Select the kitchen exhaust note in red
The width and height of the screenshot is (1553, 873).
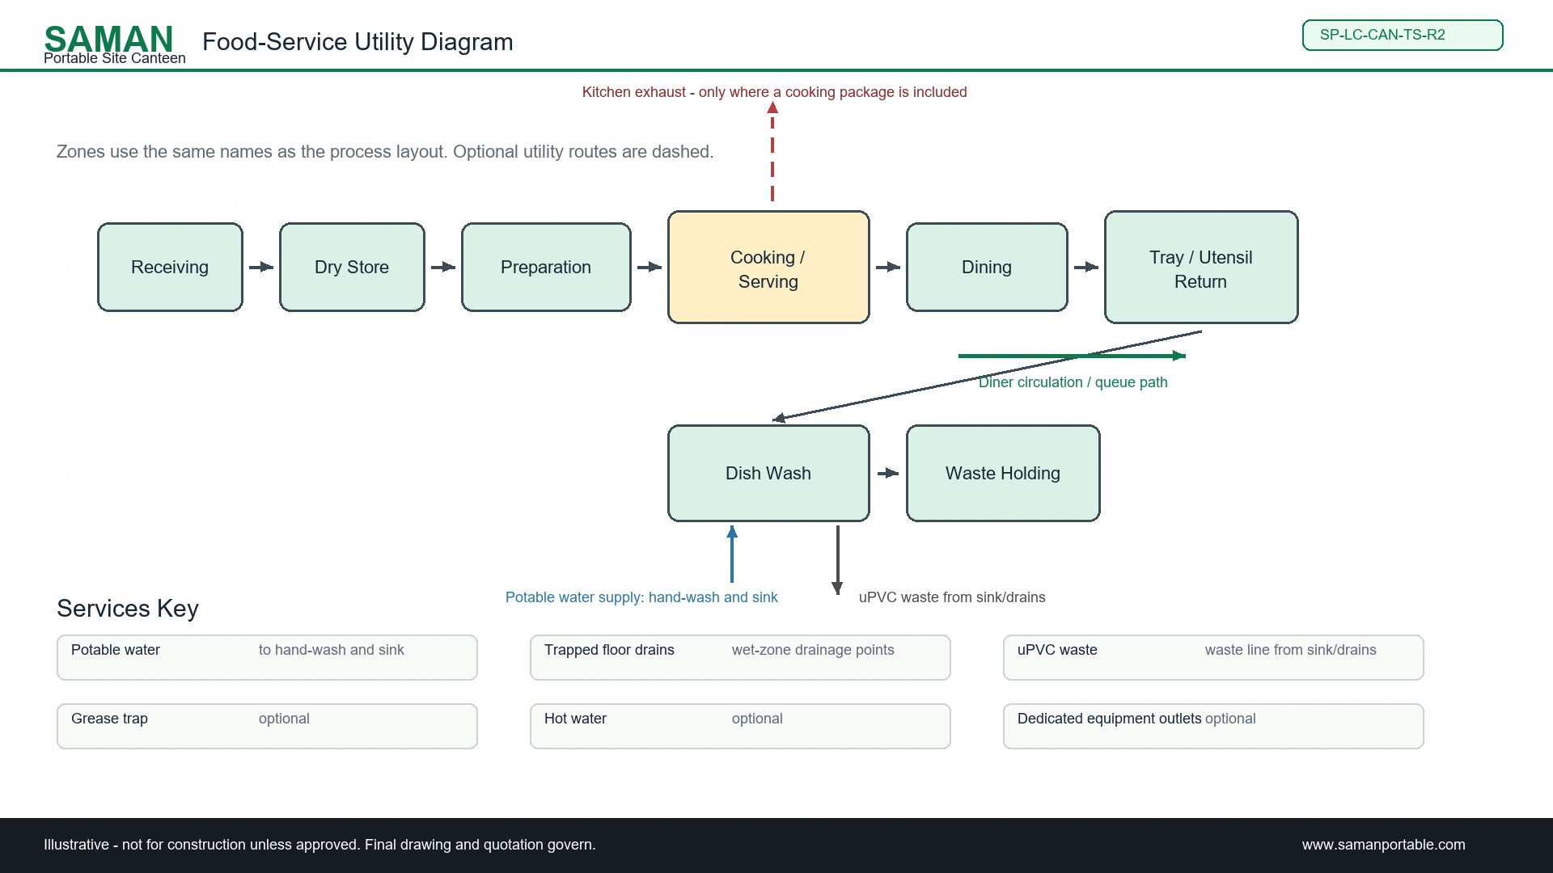[774, 92]
